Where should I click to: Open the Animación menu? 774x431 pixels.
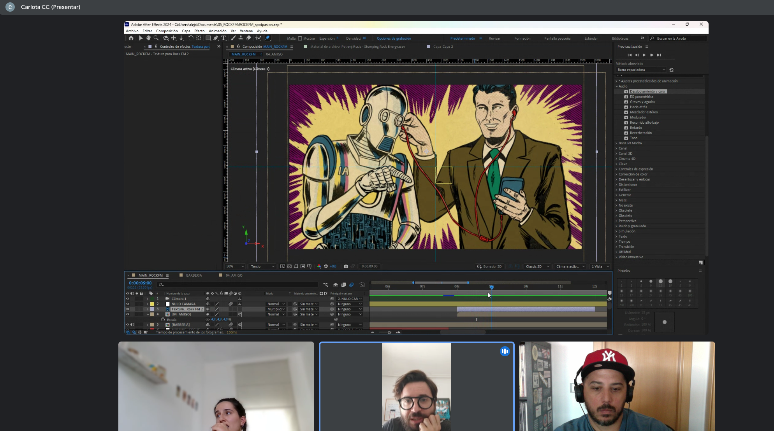tap(217, 31)
